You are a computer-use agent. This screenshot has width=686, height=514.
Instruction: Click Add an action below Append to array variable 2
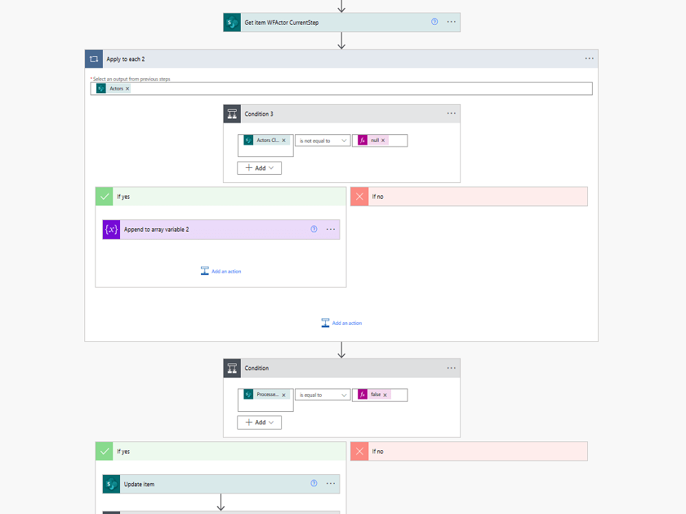coord(221,271)
